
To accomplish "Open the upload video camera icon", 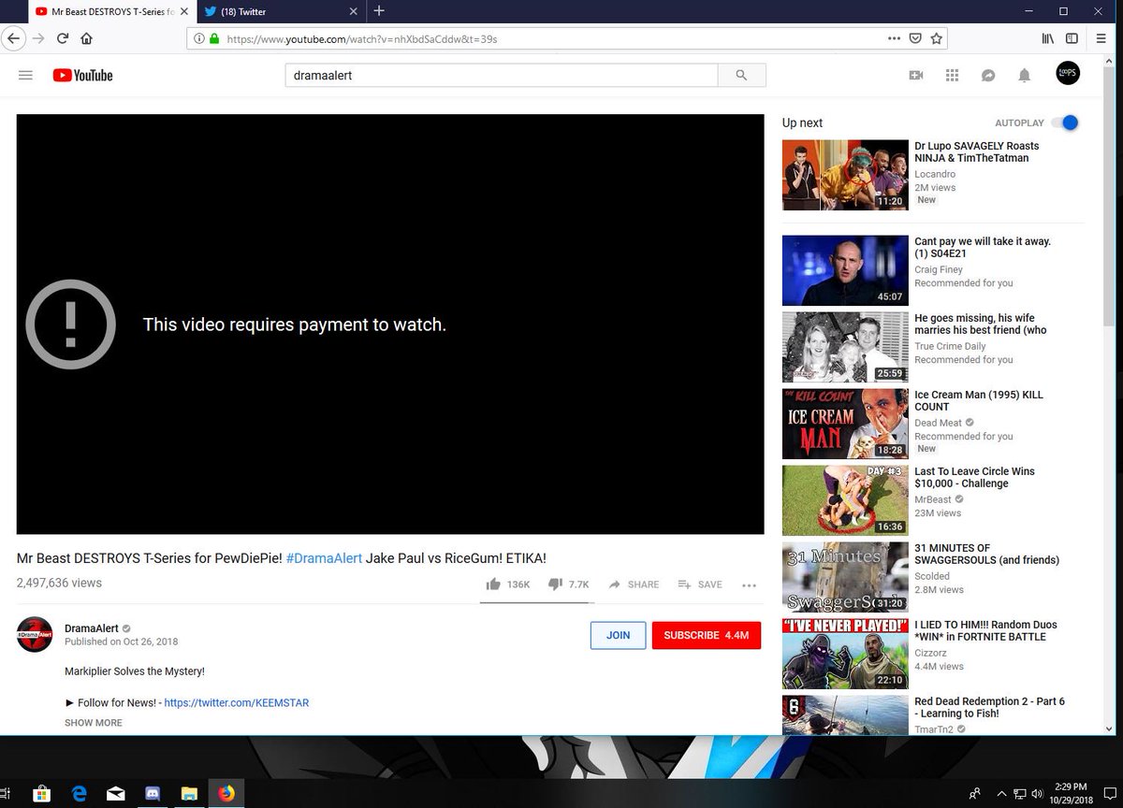I will [x=916, y=76].
